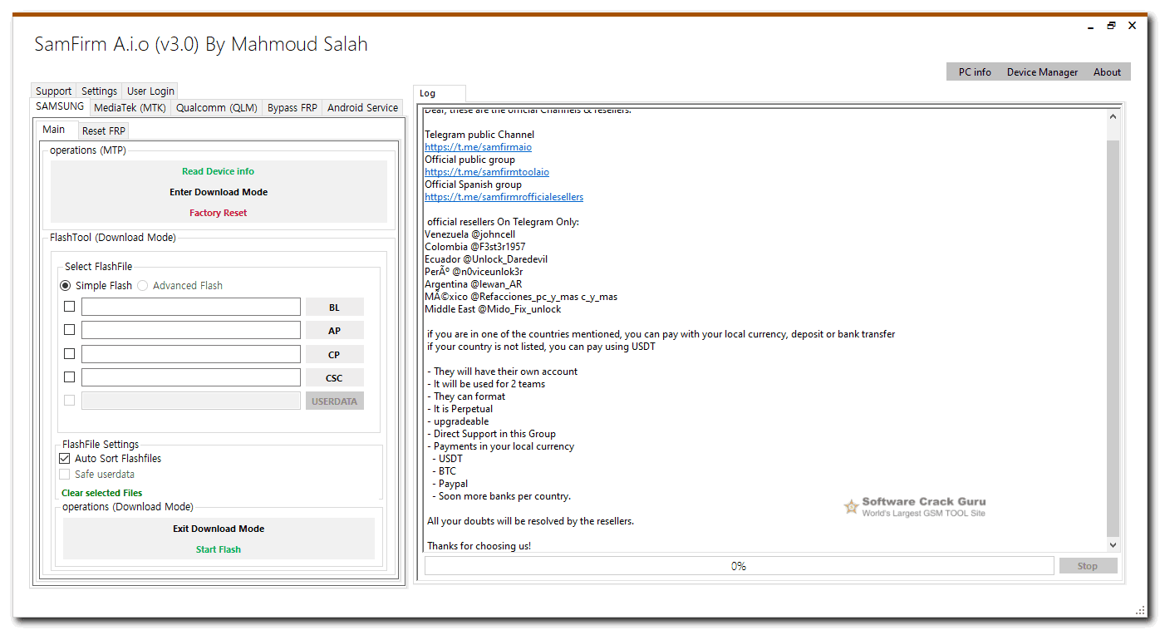Open the t.me/samfirmaio link
This screenshot has width=1160, height=630.
point(478,147)
